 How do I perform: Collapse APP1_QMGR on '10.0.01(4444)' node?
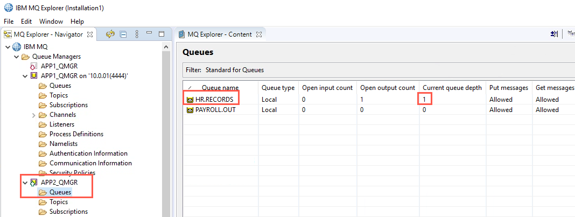pos(25,76)
